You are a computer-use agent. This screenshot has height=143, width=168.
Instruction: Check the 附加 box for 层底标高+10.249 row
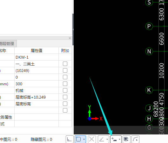65,97
